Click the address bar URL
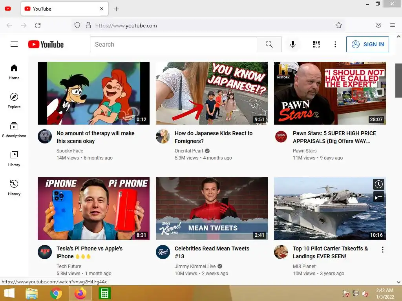 (x=126, y=25)
